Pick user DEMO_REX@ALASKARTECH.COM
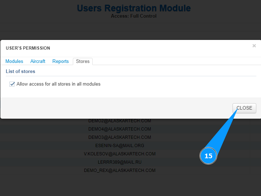This screenshot has height=196, width=261. point(120,170)
